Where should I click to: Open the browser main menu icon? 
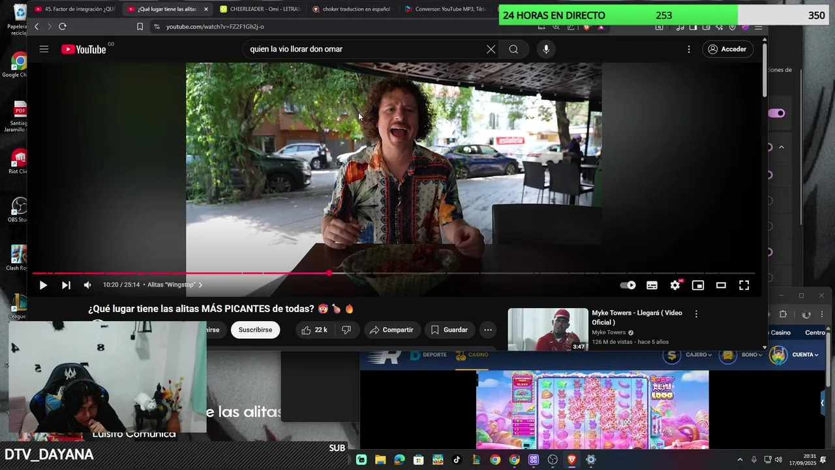pyautogui.click(x=759, y=27)
